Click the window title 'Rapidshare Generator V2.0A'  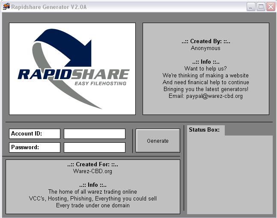pyautogui.click(x=49, y=7)
